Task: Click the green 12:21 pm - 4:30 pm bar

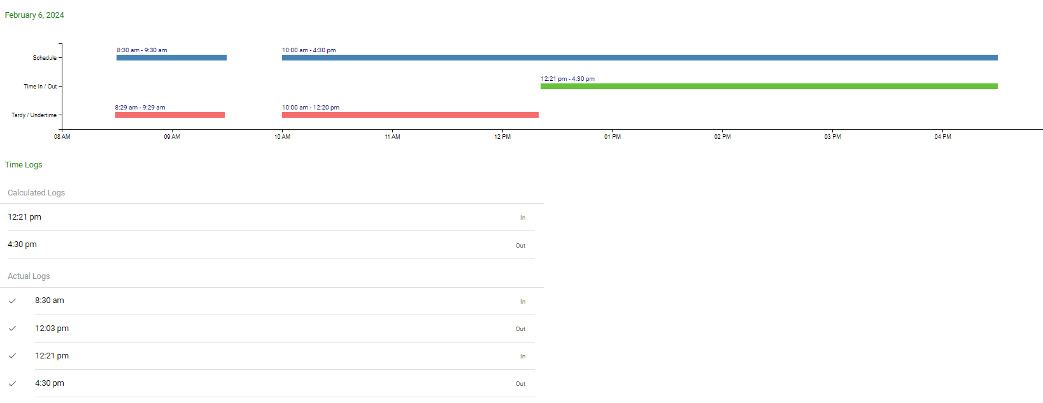Action: click(x=769, y=87)
